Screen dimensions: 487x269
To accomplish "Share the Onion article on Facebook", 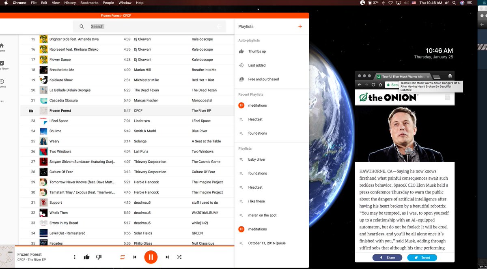I will pos(387,258).
